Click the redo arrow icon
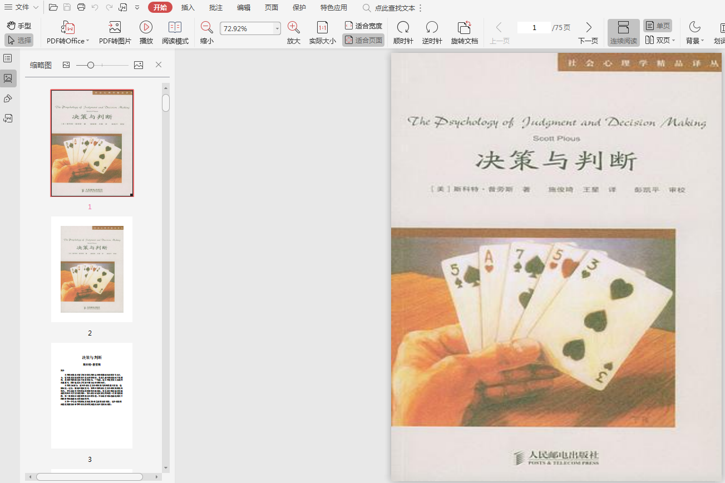Screen dimensions: 725x483 click(x=109, y=7)
